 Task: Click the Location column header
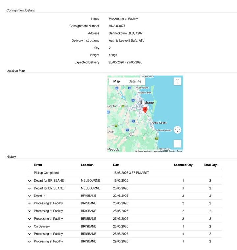click(87, 165)
